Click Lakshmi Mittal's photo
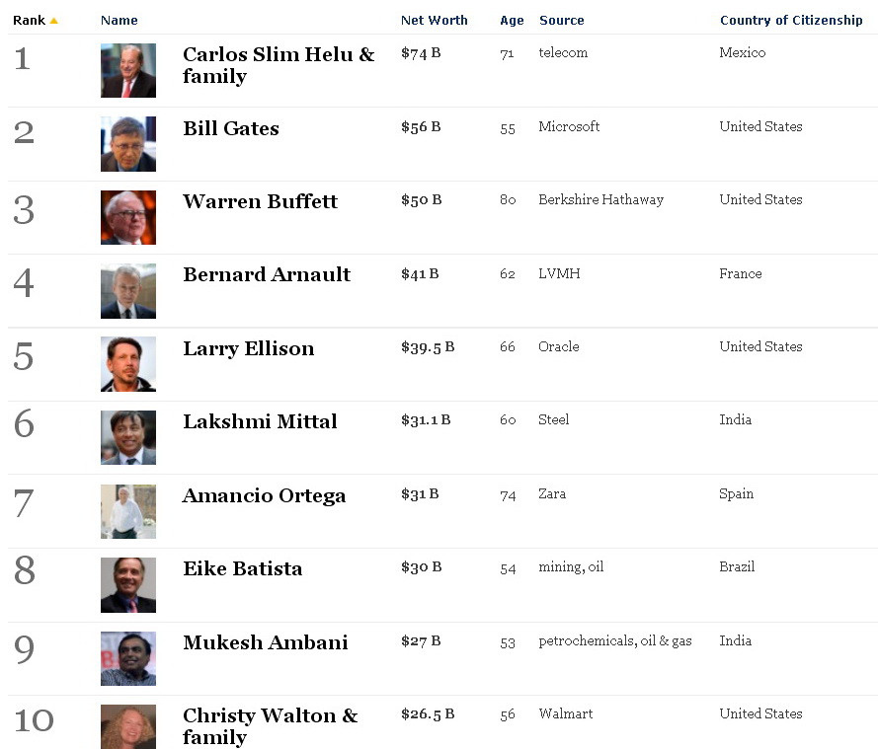 click(127, 437)
